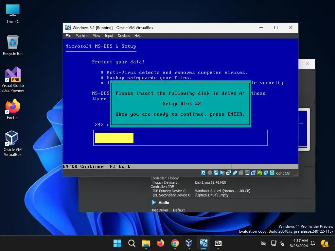
Task: Click the mouse integration status icon
Action: (266, 173)
